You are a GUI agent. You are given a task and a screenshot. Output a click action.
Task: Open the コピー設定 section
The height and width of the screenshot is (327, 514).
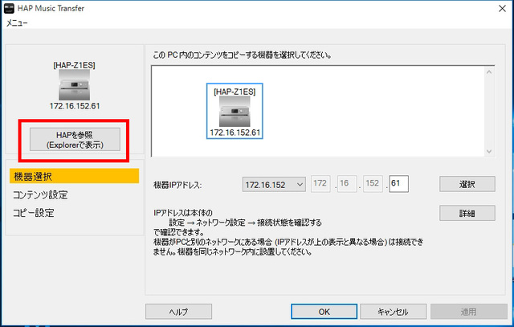pyautogui.click(x=34, y=213)
